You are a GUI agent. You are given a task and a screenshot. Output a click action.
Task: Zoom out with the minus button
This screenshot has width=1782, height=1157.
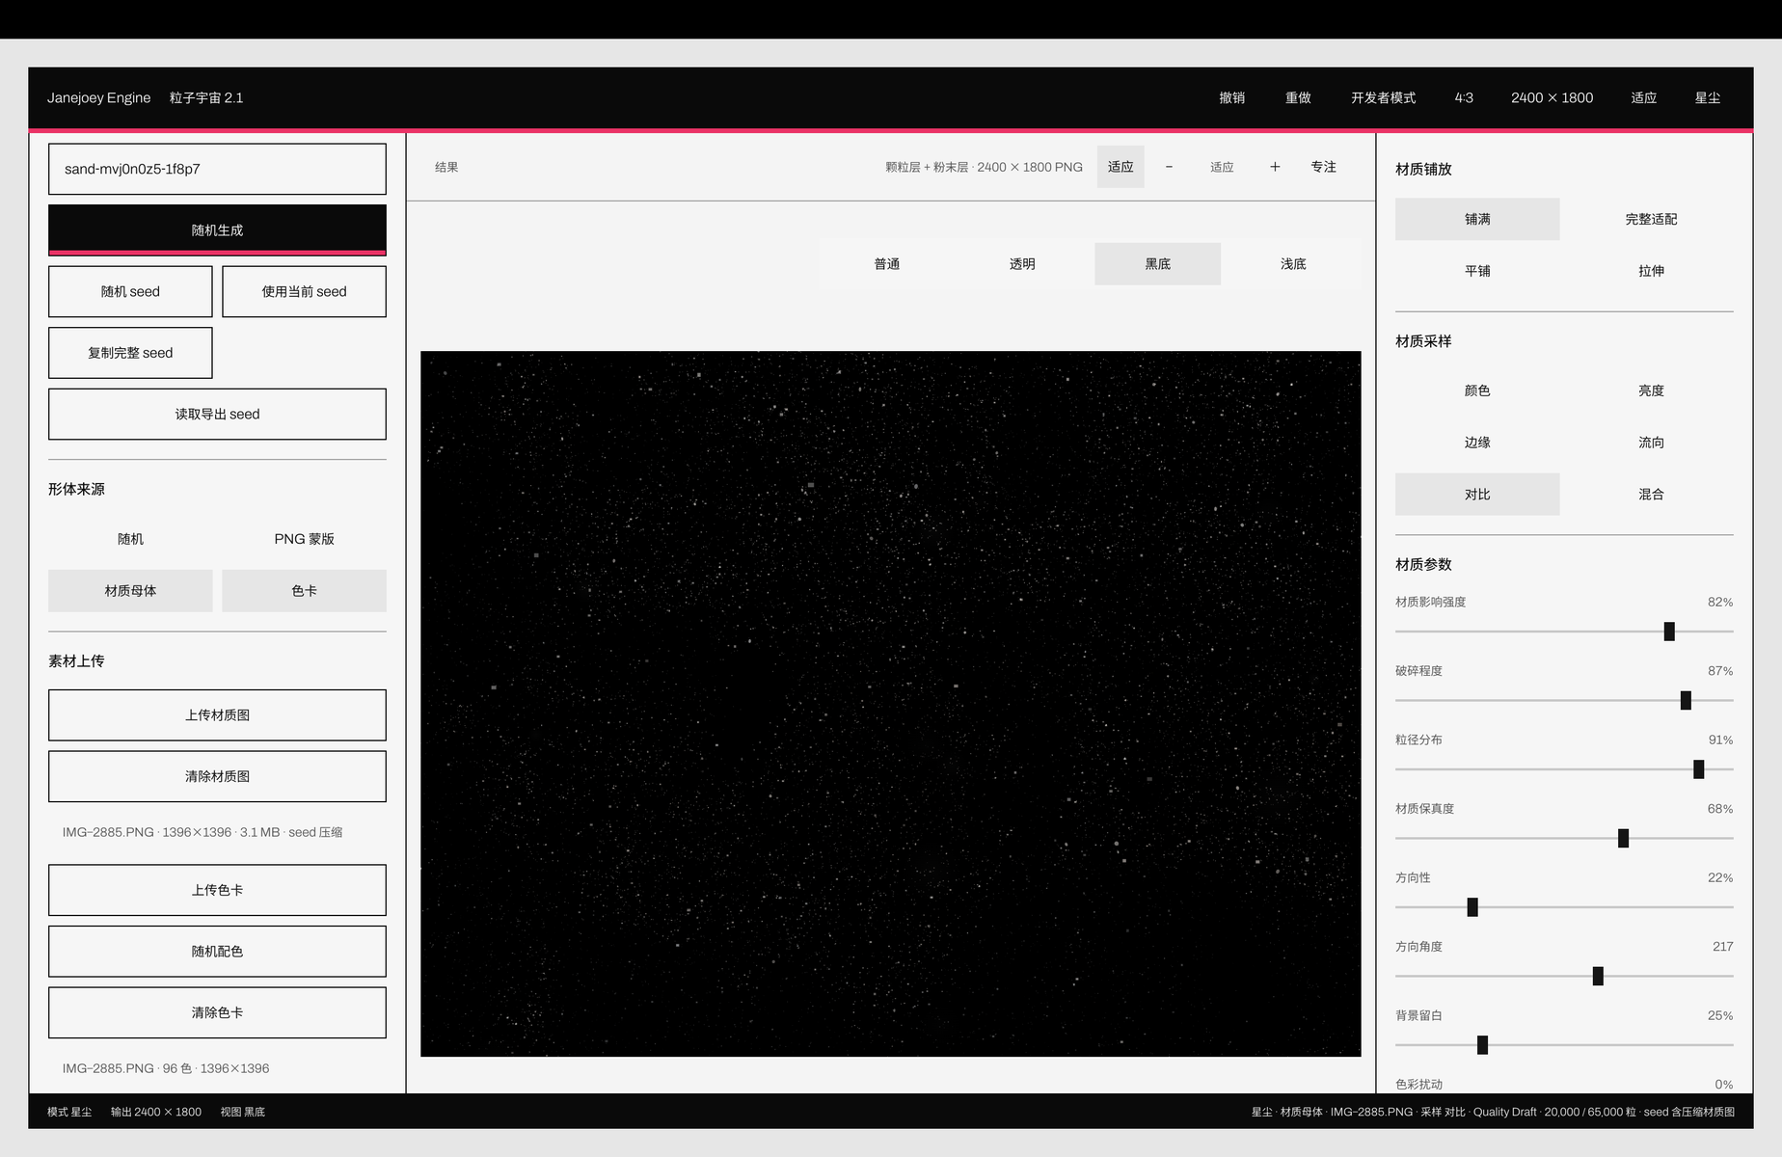click(x=1169, y=167)
